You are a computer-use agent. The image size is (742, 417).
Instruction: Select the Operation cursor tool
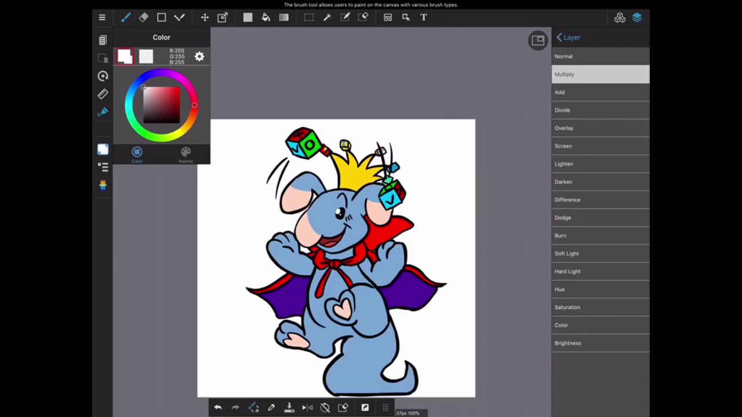[x=406, y=17]
